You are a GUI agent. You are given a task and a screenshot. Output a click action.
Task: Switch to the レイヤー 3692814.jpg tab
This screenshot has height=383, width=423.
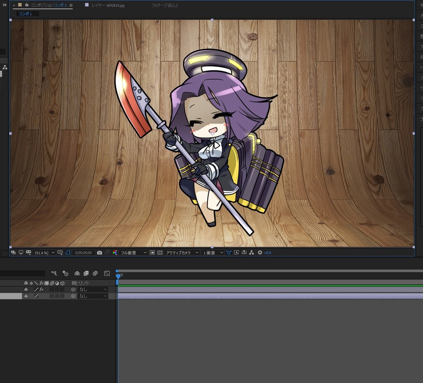coord(108,6)
